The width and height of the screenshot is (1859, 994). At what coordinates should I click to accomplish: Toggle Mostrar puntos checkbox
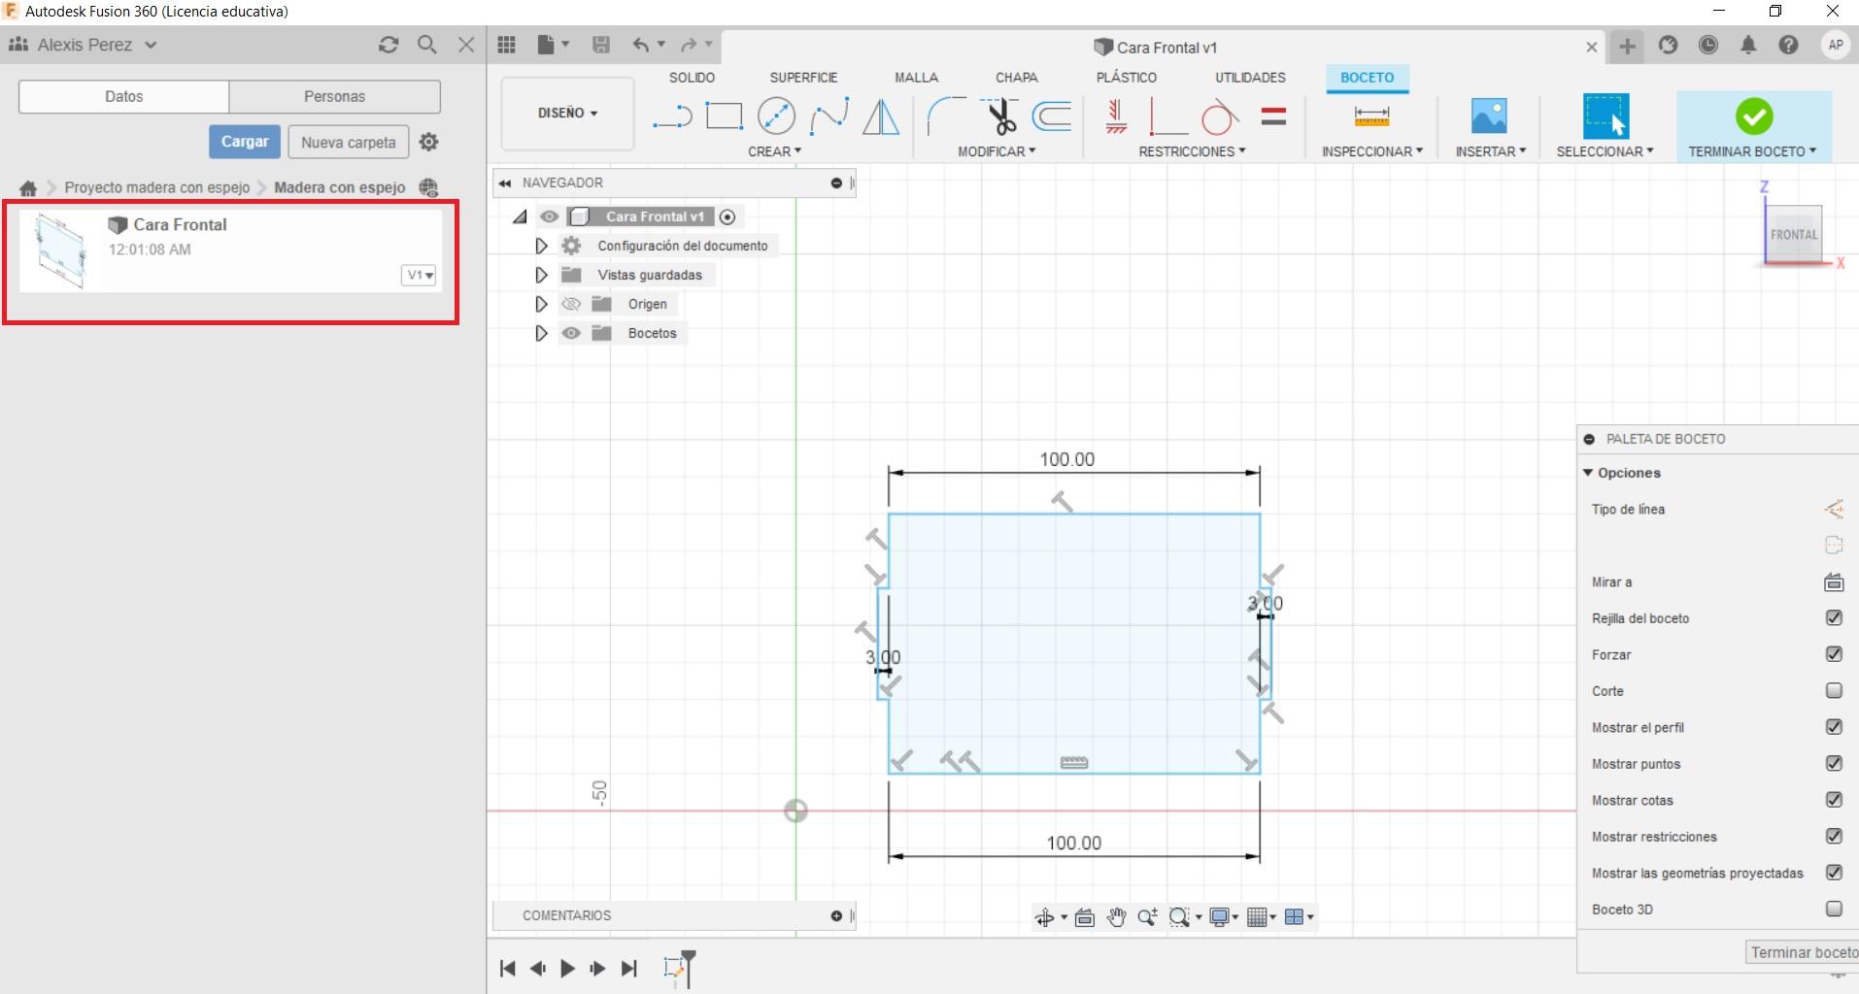(1834, 764)
